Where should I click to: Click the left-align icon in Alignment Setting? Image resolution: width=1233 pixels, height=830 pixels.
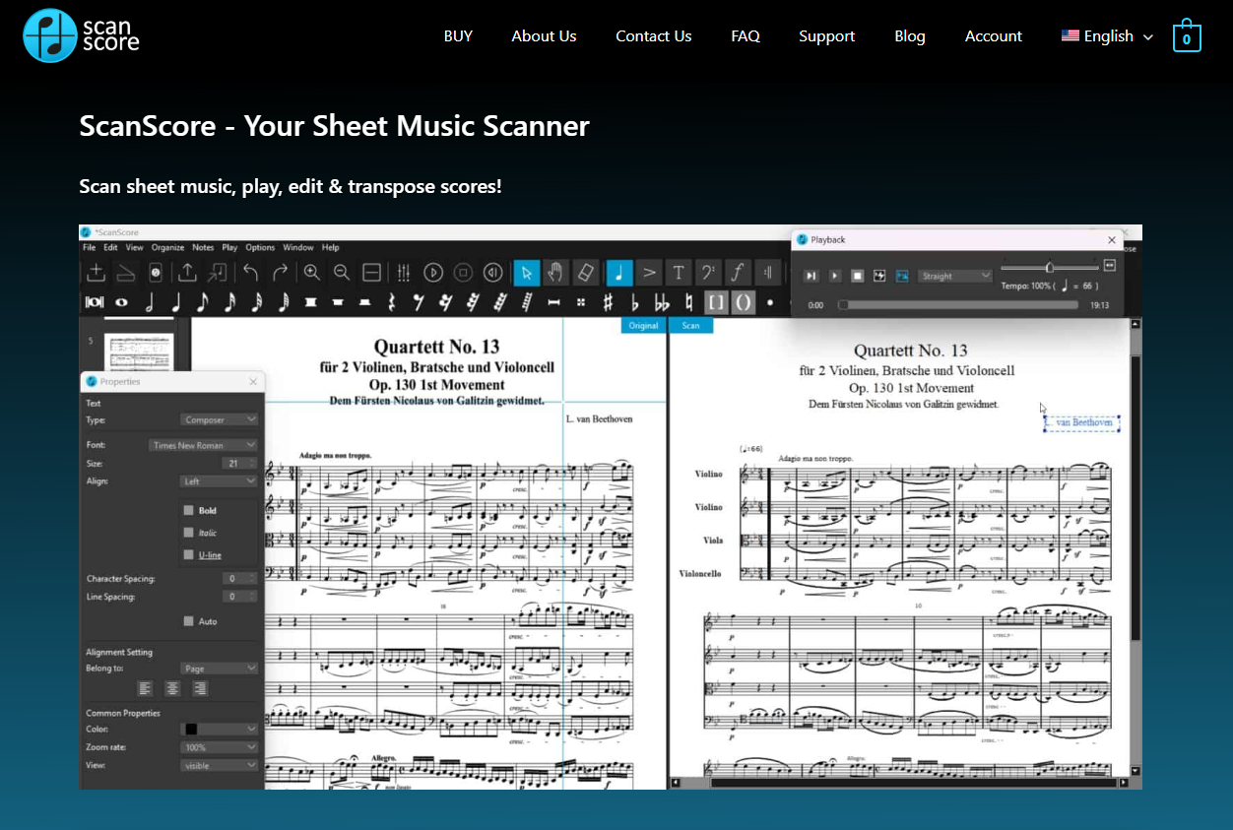pos(145,688)
